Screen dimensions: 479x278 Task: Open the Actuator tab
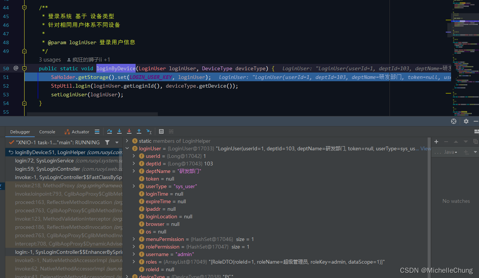tap(77, 132)
